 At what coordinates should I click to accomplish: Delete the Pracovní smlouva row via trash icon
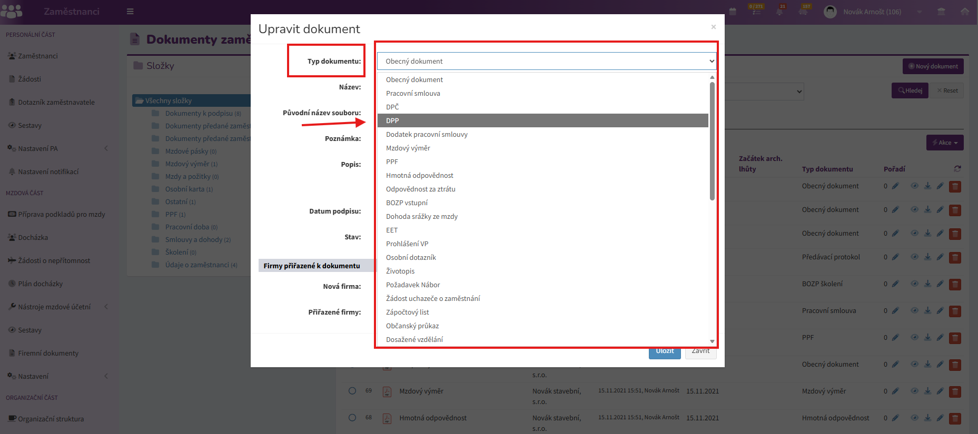tap(955, 311)
